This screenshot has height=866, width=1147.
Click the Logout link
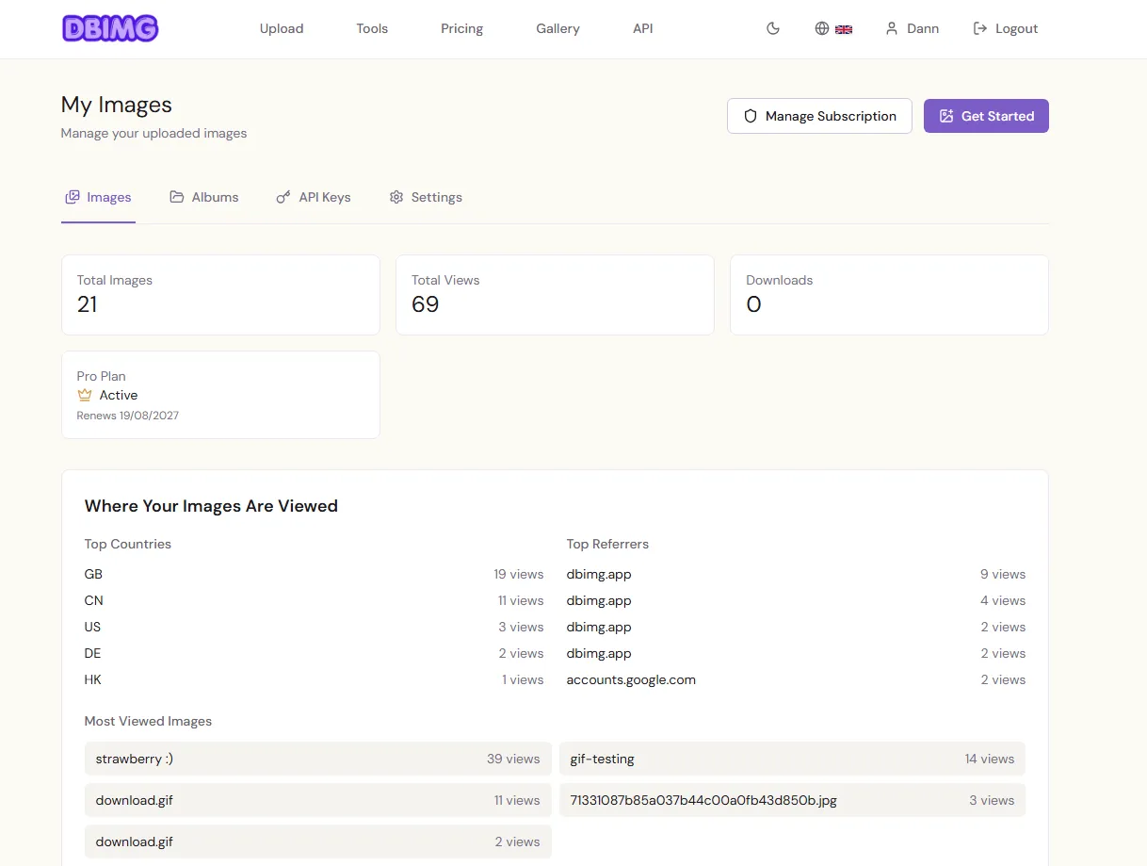click(1006, 28)
